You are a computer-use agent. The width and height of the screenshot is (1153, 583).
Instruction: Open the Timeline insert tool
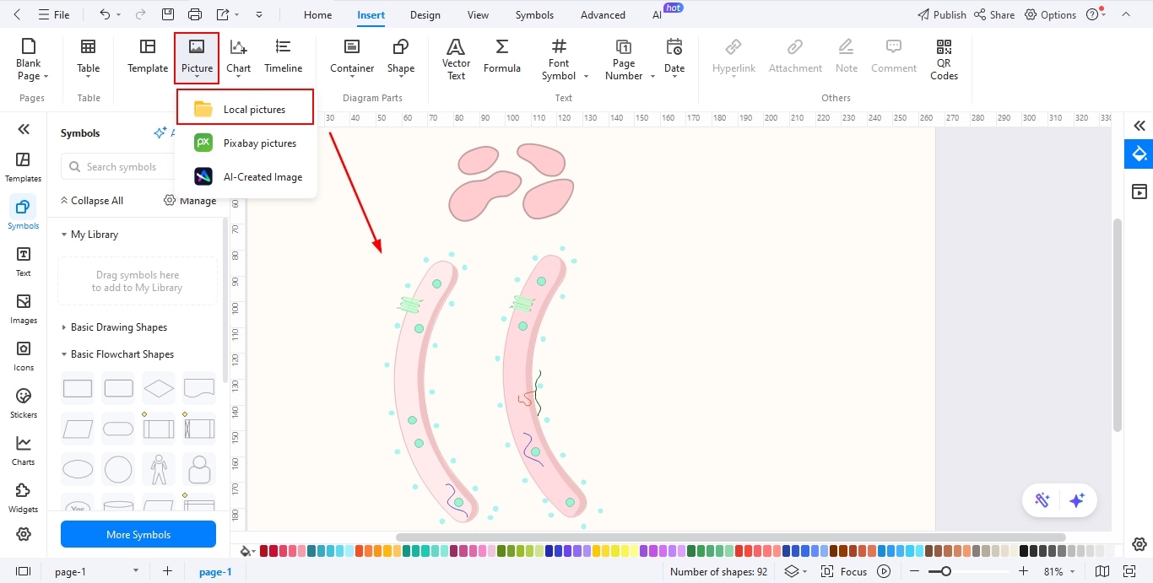point(283,57)
